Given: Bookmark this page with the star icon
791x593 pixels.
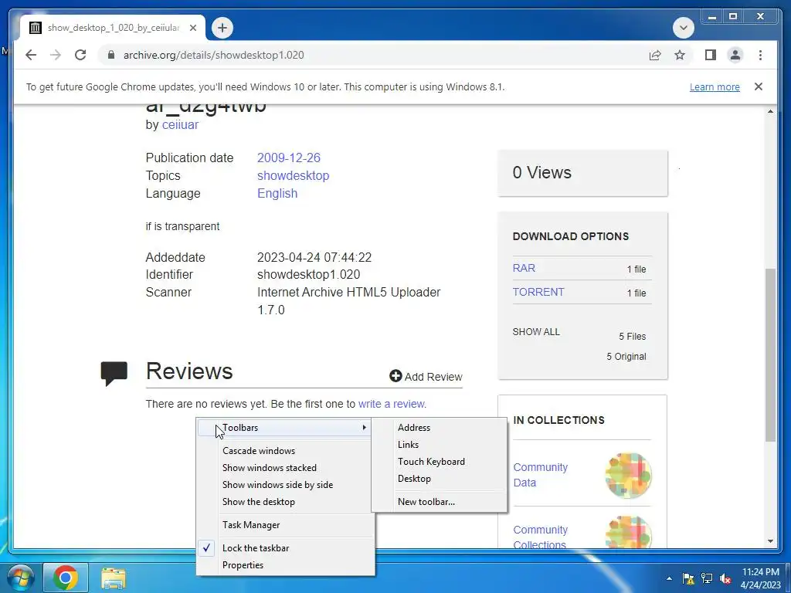Looking at the screenshot, I should click(680, 55).
